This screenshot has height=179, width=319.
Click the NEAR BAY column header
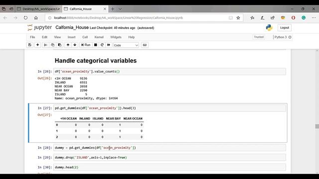click(113, 118)
